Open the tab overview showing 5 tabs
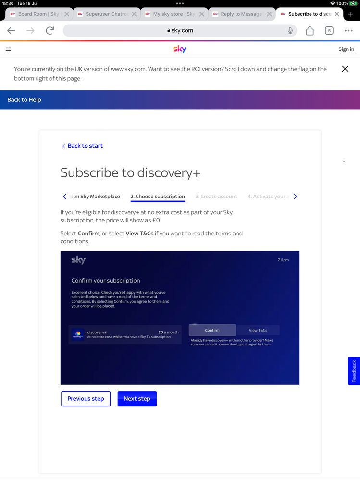This screenshot has height=480, width=360. coord(329,31)
